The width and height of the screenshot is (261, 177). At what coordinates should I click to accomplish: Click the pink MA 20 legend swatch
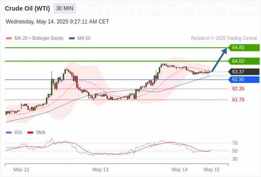(9, 38)
